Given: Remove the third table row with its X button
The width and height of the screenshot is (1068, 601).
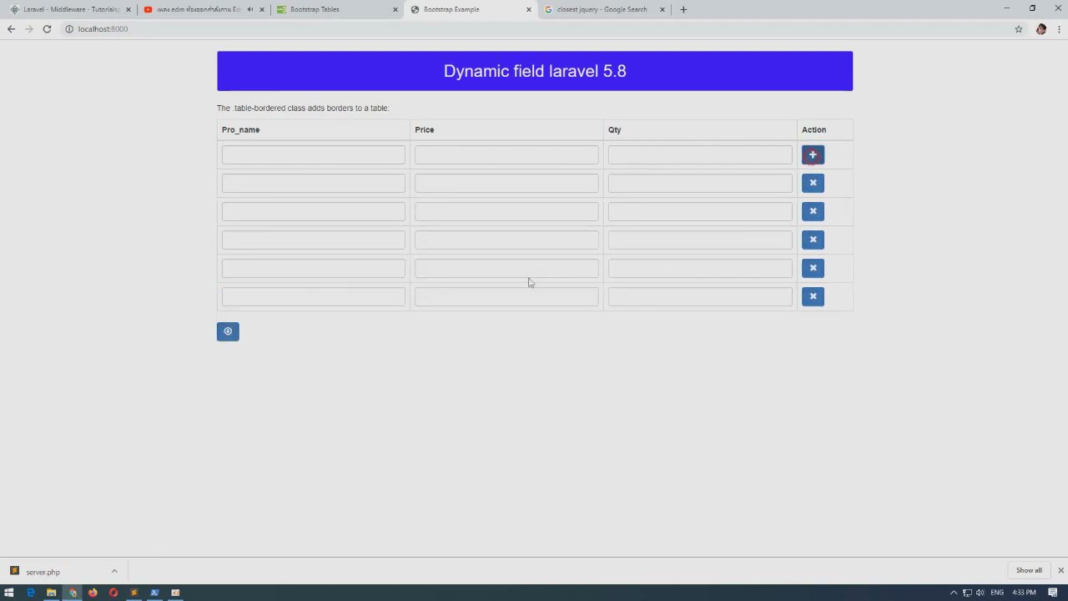Looking at the screenshot, I should [813, 211].
